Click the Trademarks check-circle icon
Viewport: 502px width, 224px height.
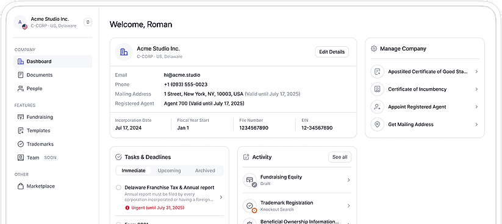(x=21, y=144)
